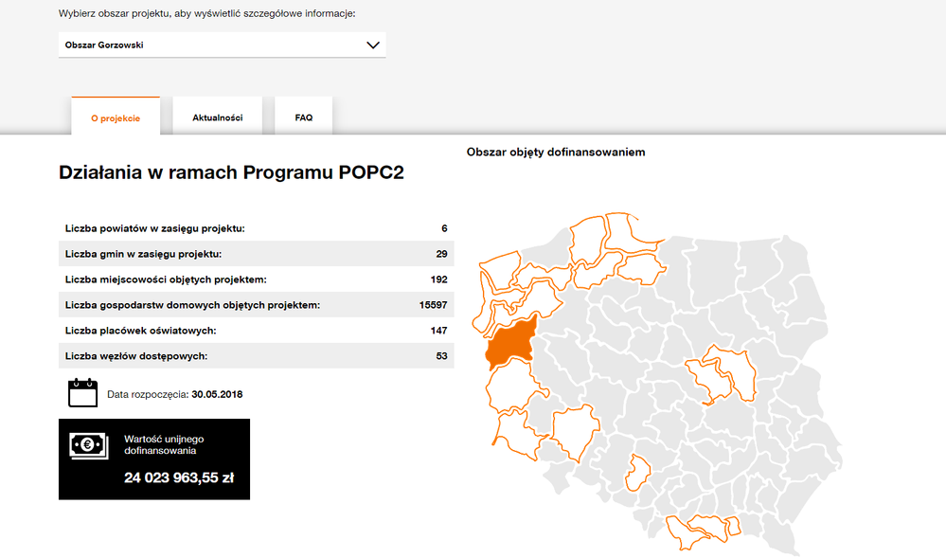Select the solid orange highlighted map region
This screenshot has height=558, width=946.
(511, 342)
